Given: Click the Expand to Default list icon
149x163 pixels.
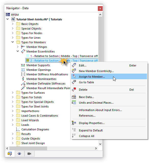Looking at the screenshot, I should point(74,130).
